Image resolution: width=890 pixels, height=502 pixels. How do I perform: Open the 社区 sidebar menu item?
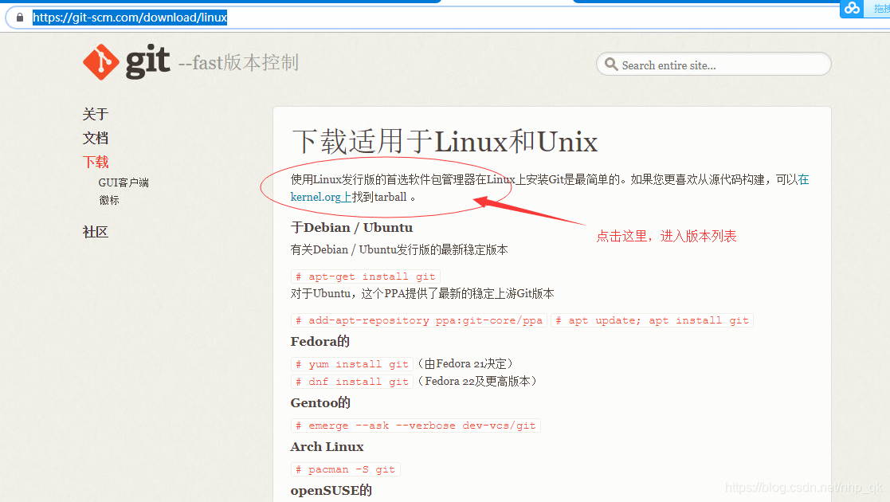pos(96,232)
